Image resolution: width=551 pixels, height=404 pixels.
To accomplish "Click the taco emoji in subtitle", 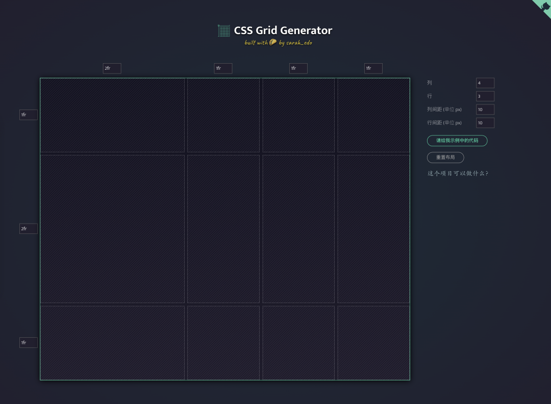I will pos(273,42).
